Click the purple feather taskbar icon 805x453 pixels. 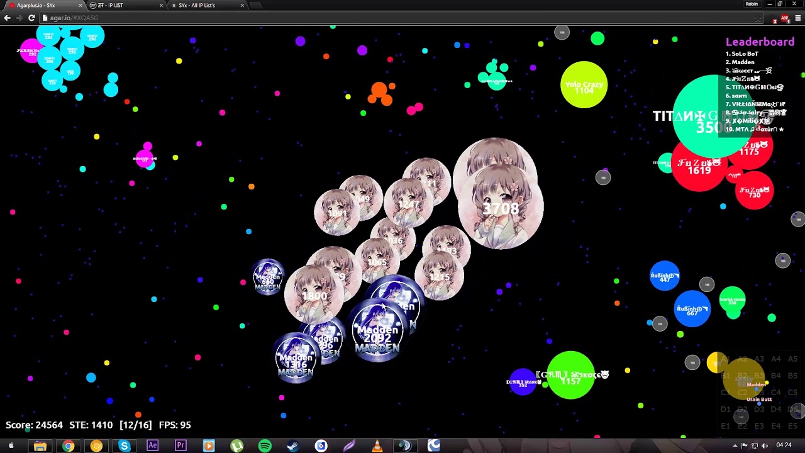tap(349, 445)
